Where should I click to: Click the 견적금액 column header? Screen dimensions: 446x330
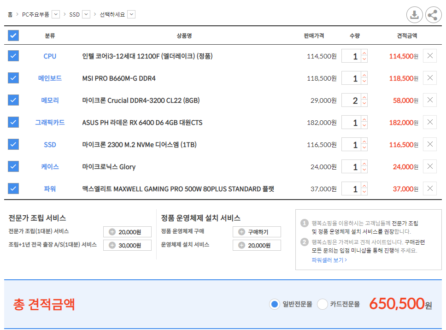click(x=407, y=35)
